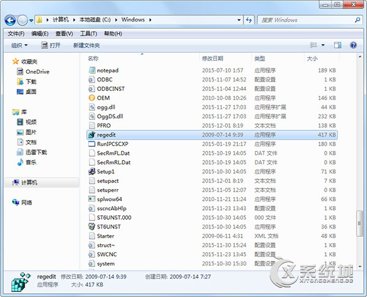
Task: Click the ODBC config file icon
Action: point(92,80)
